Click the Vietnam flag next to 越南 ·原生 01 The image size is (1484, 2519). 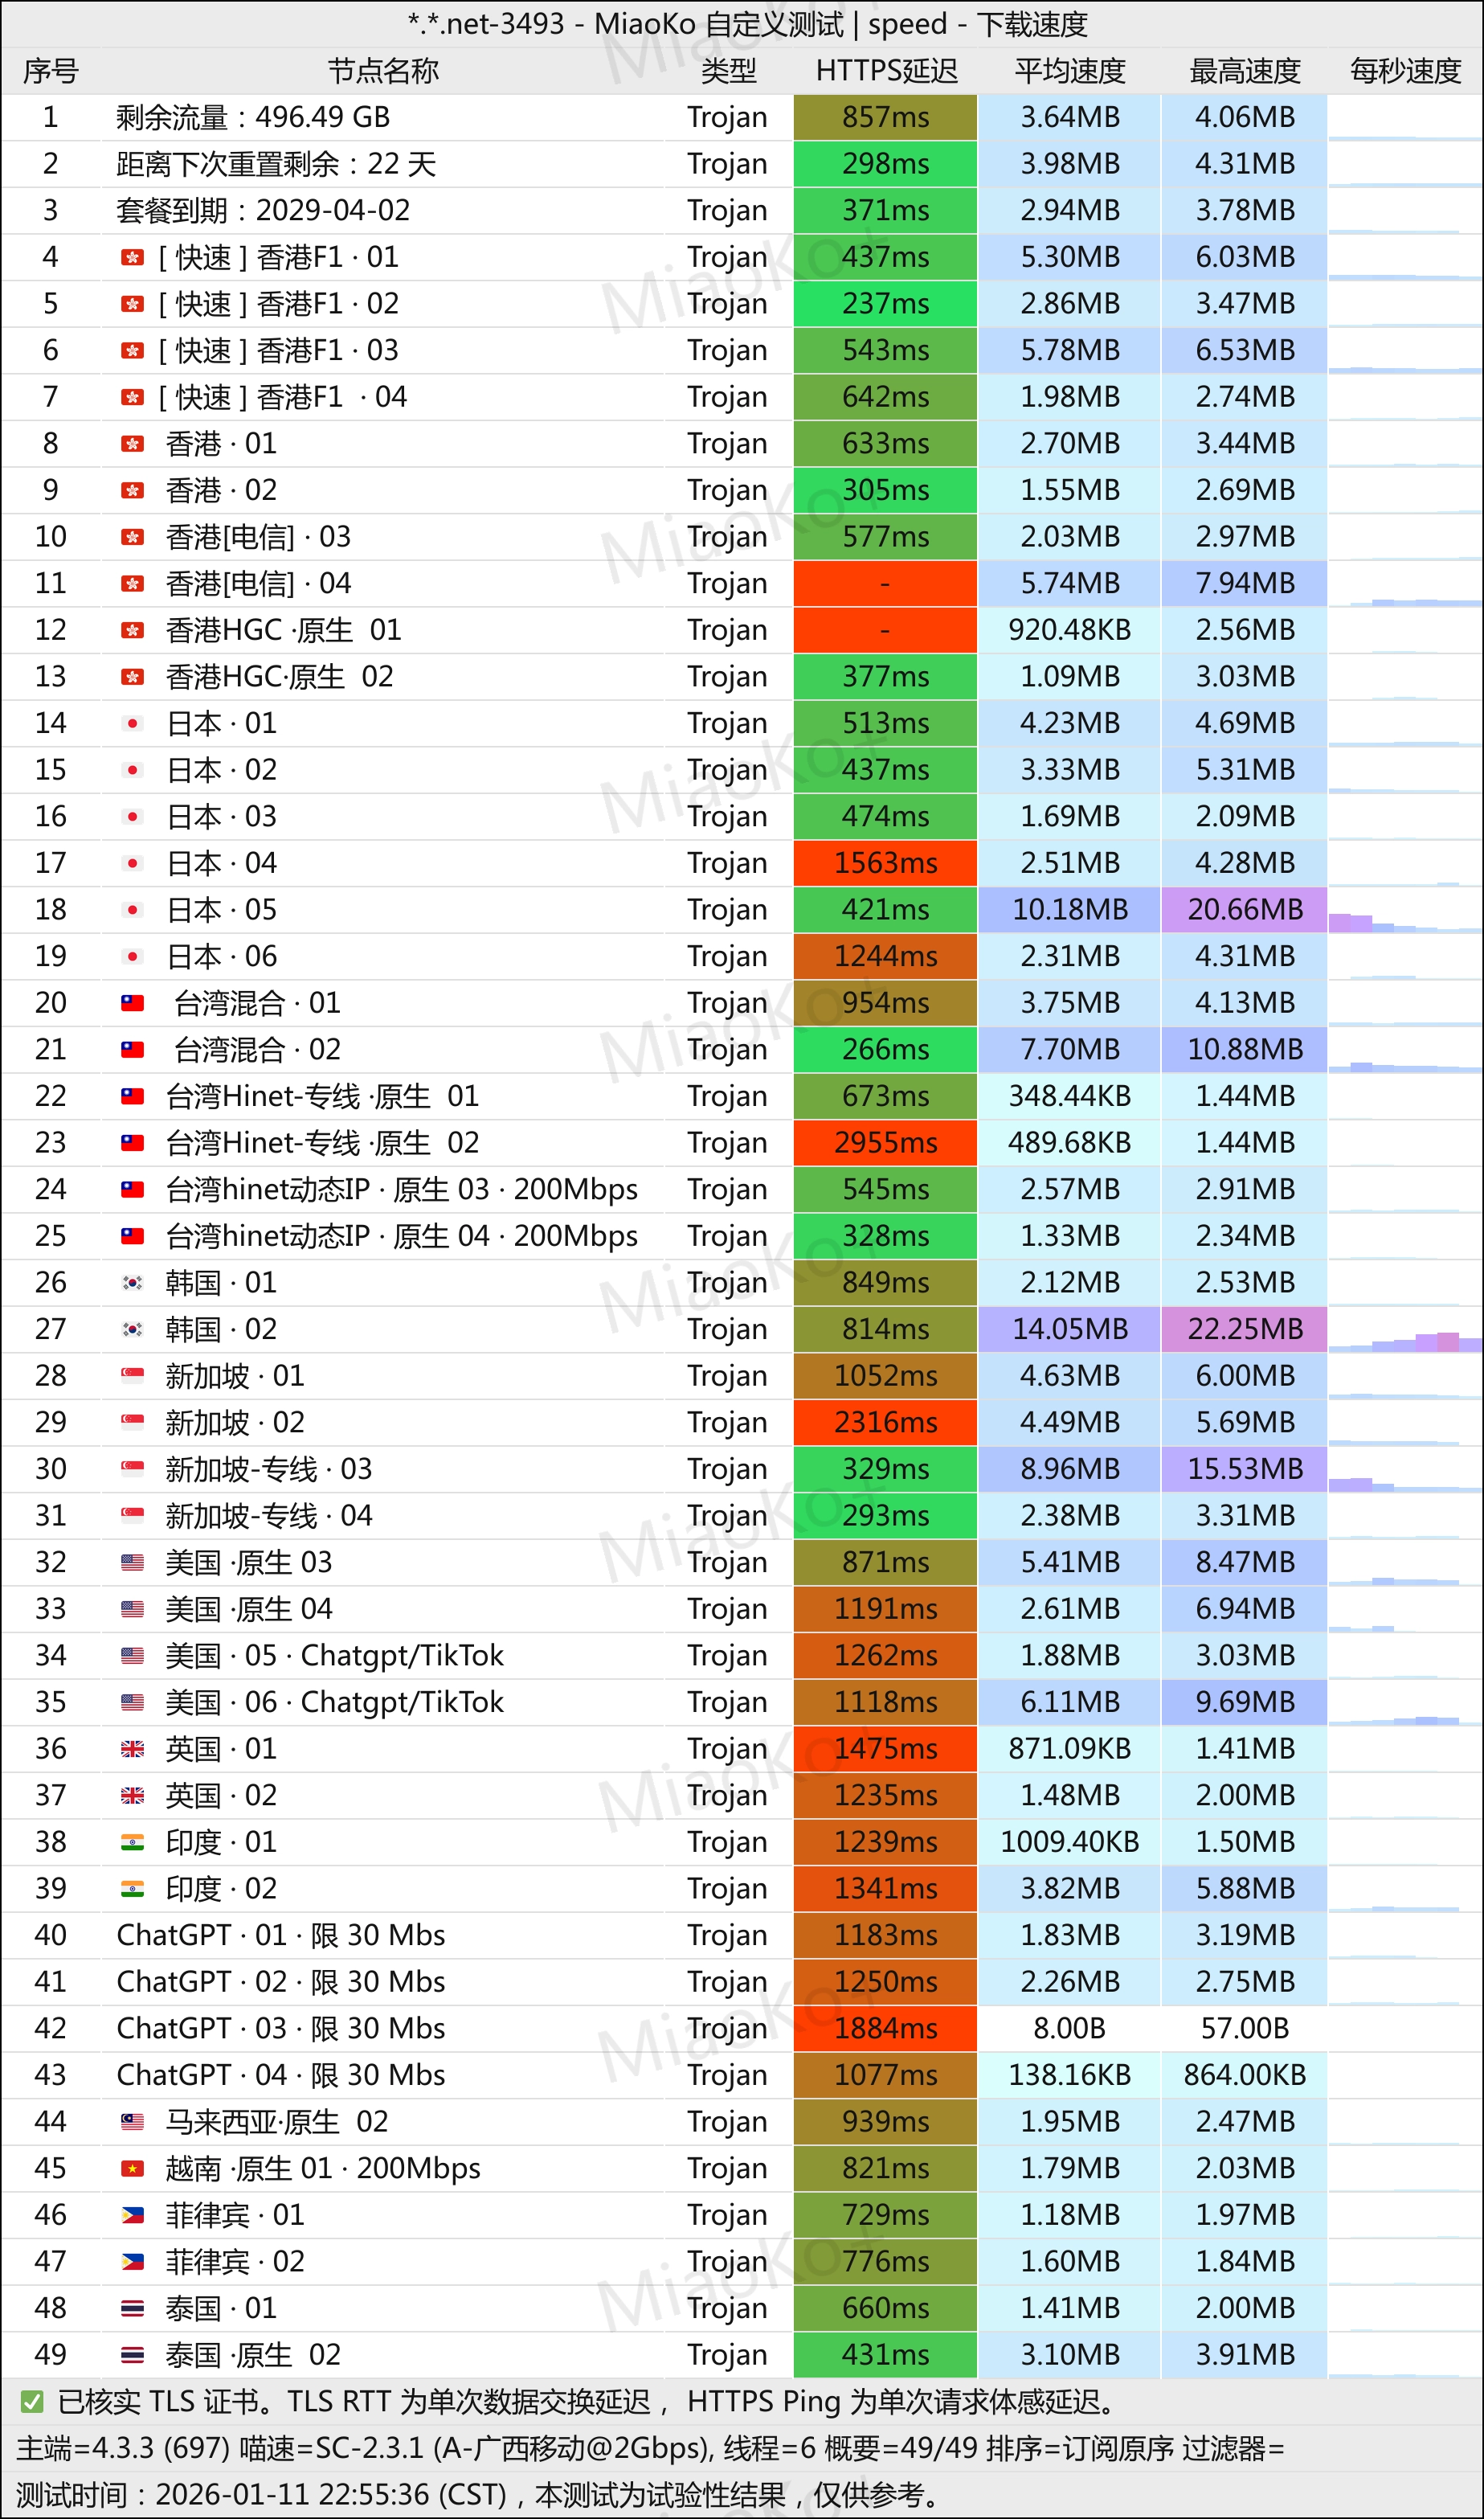pyautogui.click(x=132, y=2168)
